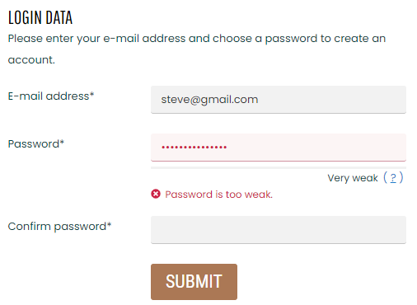Click the red error icon beside weak password message
Image resolution: width=417 pixels, height=305 pixels.
click(x=156, y=194)
